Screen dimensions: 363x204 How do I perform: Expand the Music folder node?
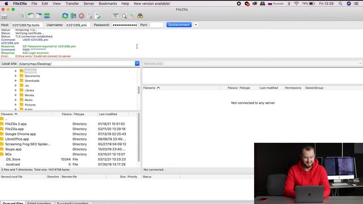point(16,100)
